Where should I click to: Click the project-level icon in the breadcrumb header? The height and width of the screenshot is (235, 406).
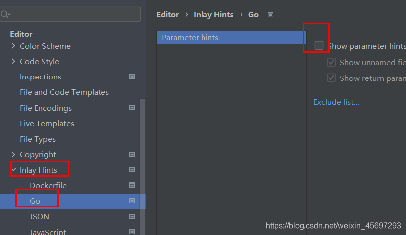click(270, 15)
